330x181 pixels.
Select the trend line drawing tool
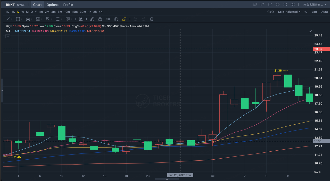point(8,19)
